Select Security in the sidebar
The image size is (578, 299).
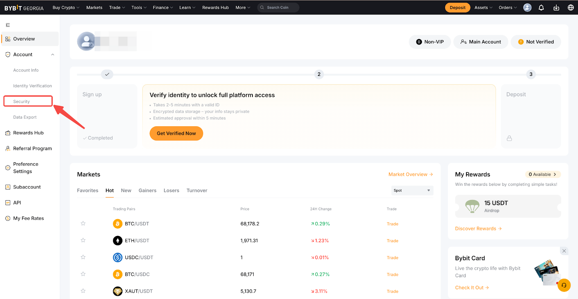[x=22, y=102]
